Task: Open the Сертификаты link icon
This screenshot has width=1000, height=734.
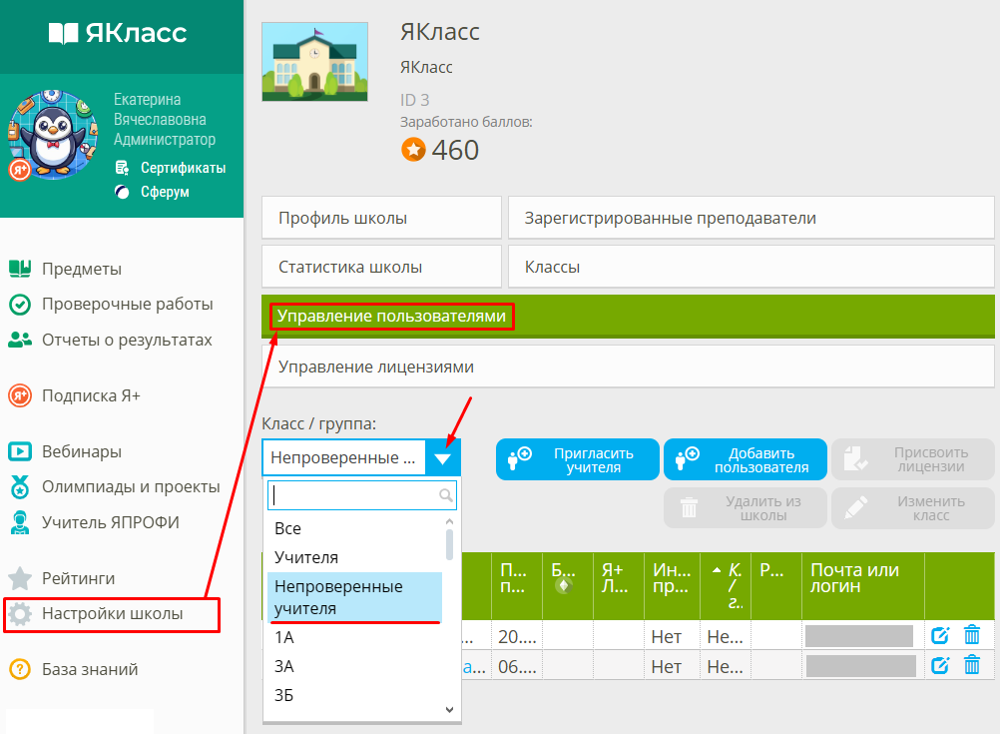Action: point(124,167)
